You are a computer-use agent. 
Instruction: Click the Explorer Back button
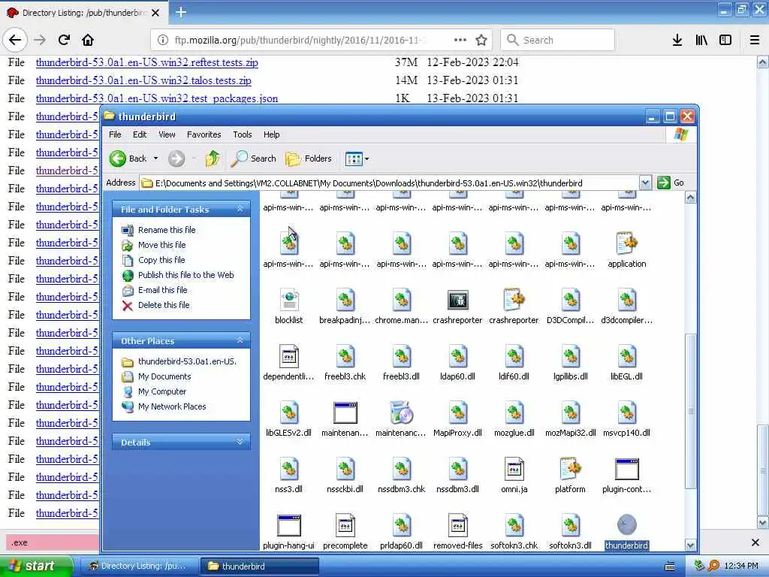tap(128, 159)
